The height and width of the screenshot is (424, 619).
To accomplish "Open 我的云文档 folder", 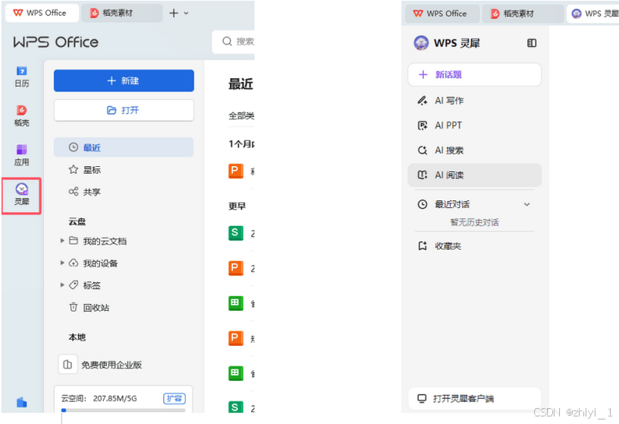I will click(x=98, y=240).
